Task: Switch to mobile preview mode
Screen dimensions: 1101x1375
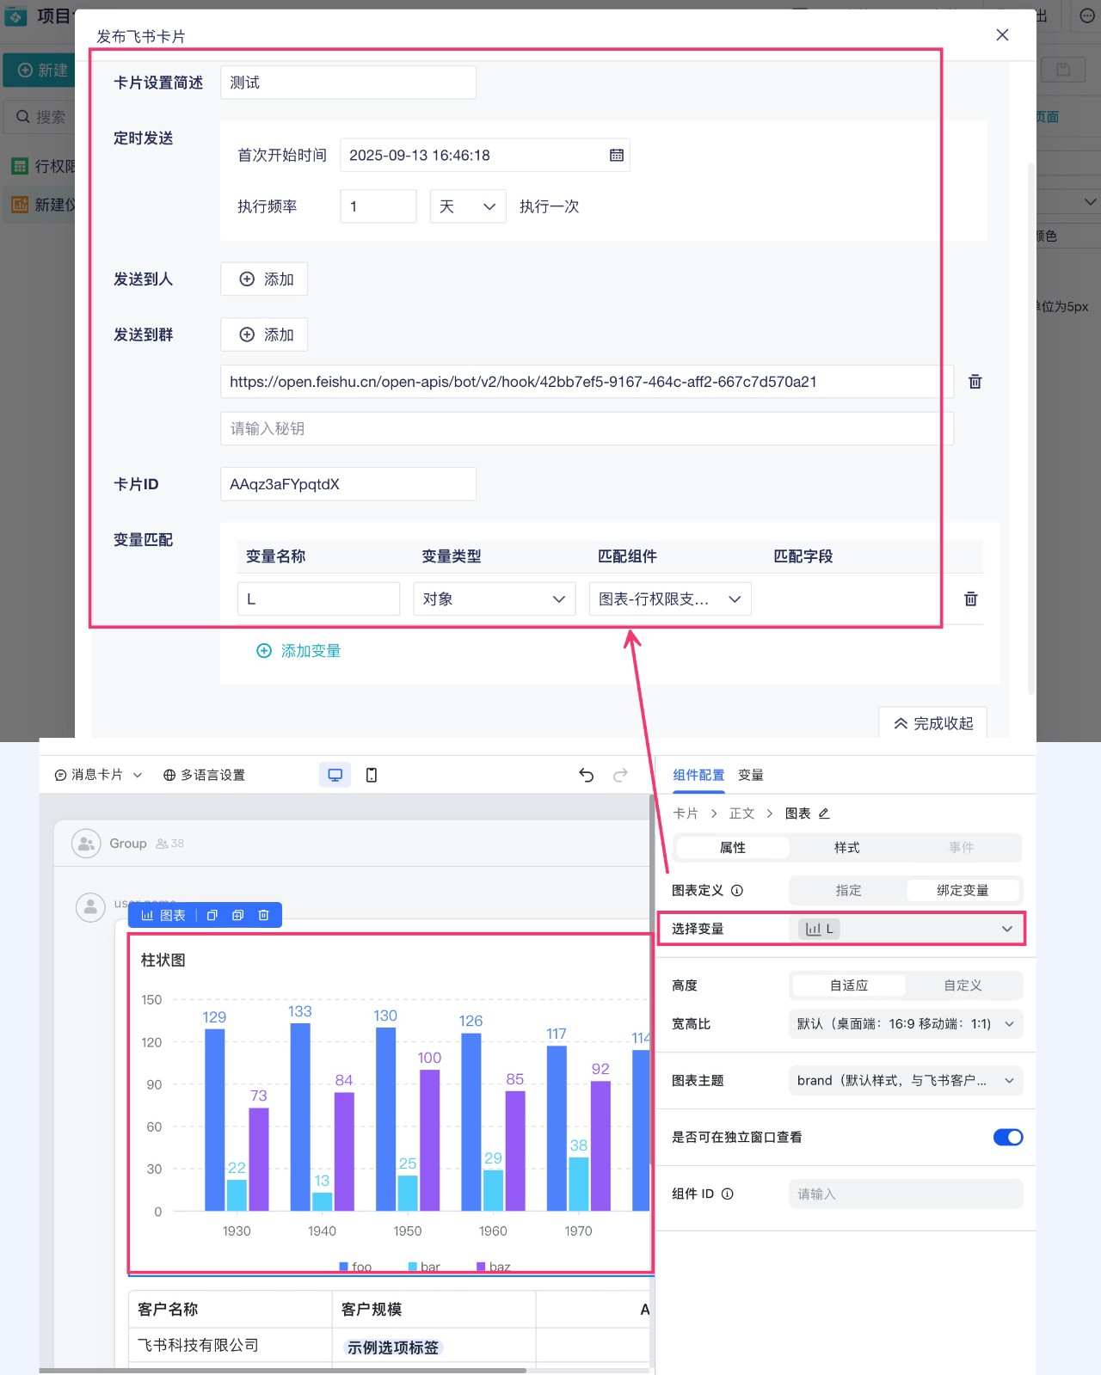Action: tap(372, 775)
